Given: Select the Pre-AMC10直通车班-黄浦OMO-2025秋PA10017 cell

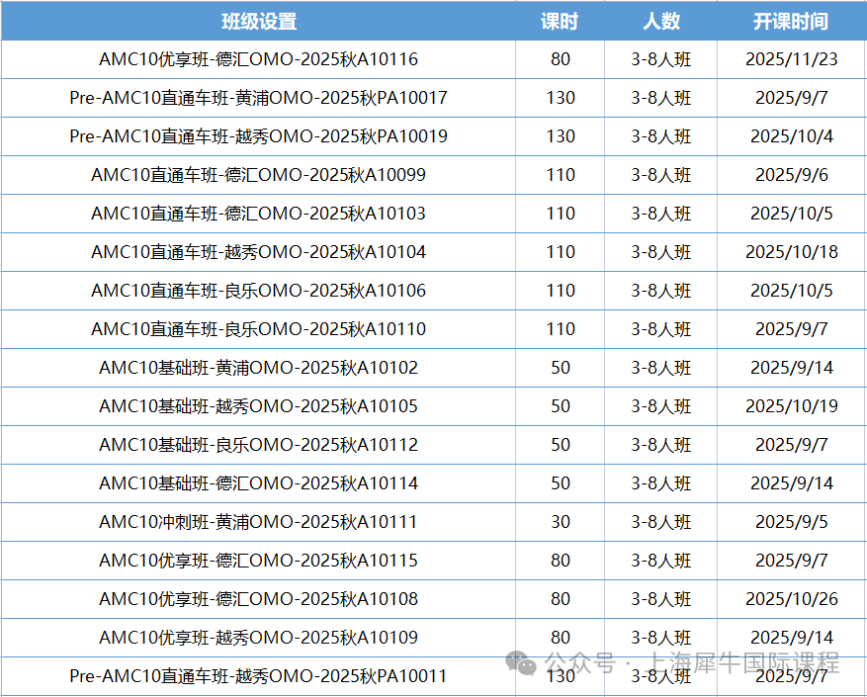Looking at the screenshot, I should (258, 98).
